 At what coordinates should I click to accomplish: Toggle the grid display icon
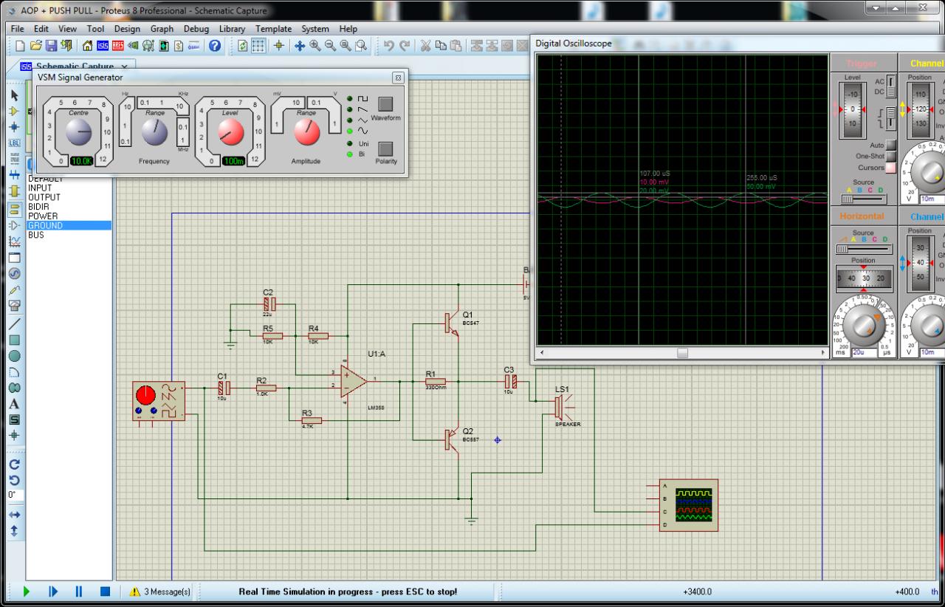[x=258, y=46]
